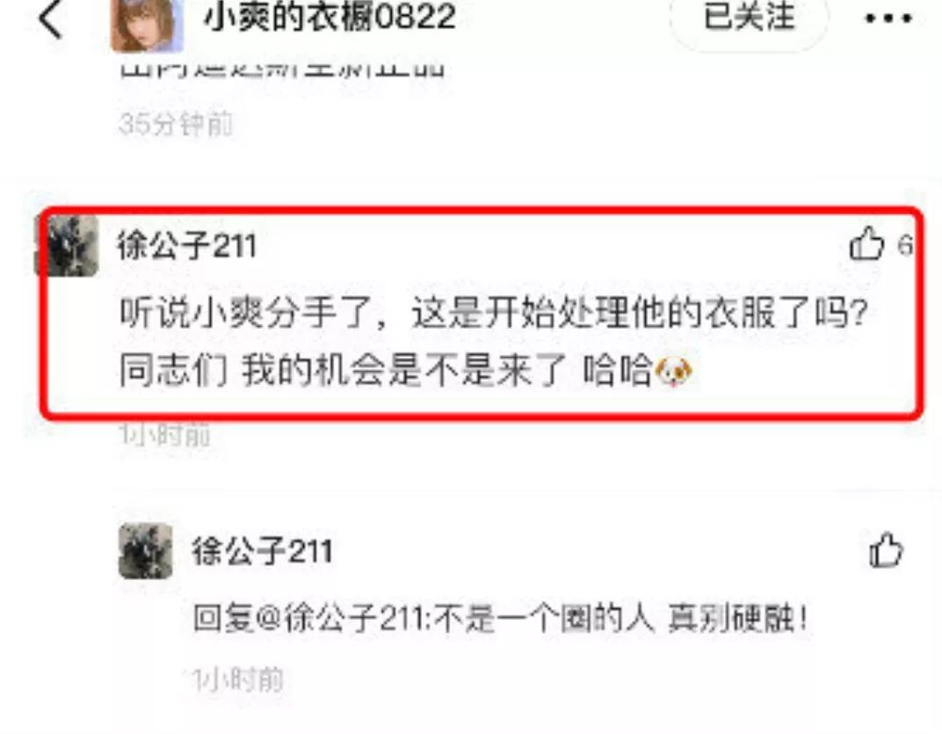Open avatar of 徐公子211 reply
The width and height of the screenshot is (942, 734).
pyautogui.click(x=145, y=551)
